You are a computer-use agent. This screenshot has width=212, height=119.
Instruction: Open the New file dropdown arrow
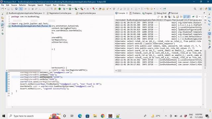coord(5,9)
